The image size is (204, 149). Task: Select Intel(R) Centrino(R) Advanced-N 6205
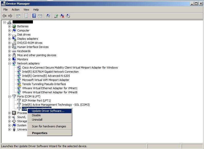(46, 76)
